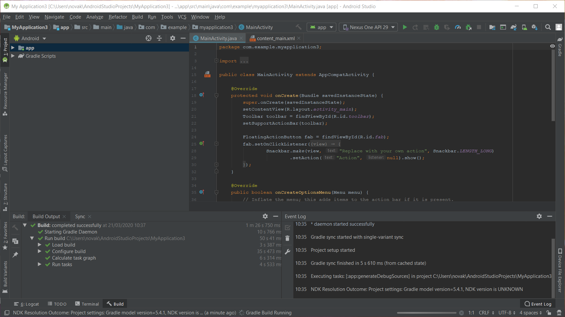Fold the import block on line 3
Image resolution: width=565 pixels, height=317 pixels.
point(216,61)
